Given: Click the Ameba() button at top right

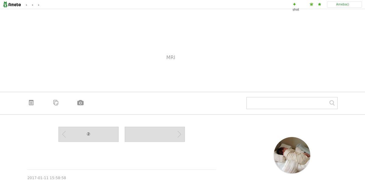Looking at the screenshot, I should pyautogui.click(x=344, y=5).
